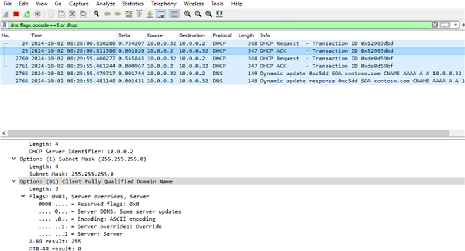Select Subnet Mask: 255.255.255.0 detail line
The image size is (465, 251).
tap(71, 174)
